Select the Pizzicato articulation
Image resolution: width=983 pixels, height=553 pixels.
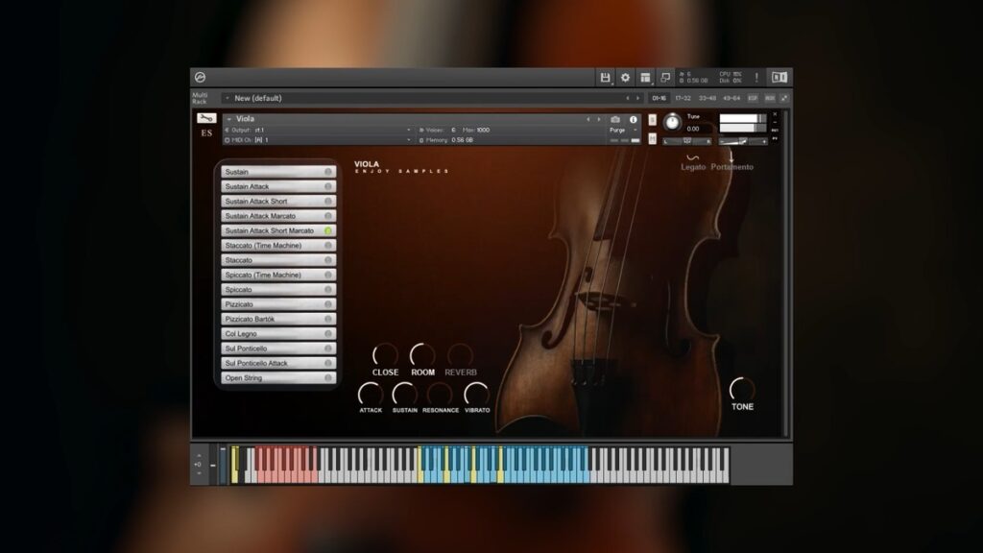pos(278,304)
